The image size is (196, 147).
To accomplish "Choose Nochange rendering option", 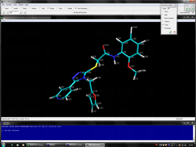I will point(167,28).
